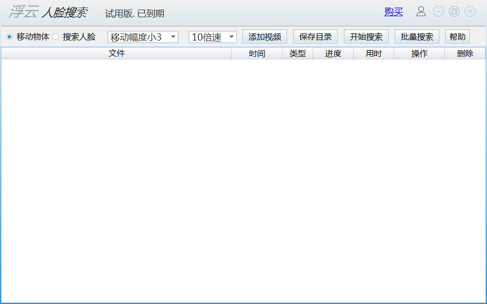
Task: Click the 浮云 人脸搜索 app logo
Action: coord(48,13)
